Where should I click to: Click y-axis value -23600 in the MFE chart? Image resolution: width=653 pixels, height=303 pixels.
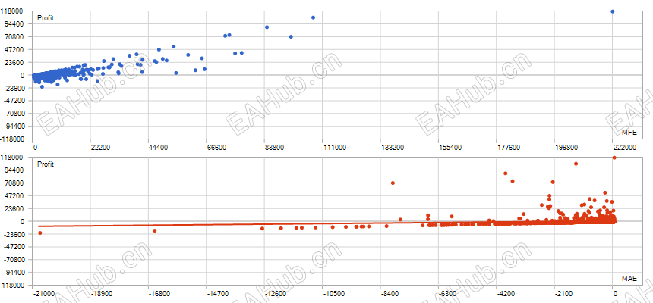[x=15, y=88]
